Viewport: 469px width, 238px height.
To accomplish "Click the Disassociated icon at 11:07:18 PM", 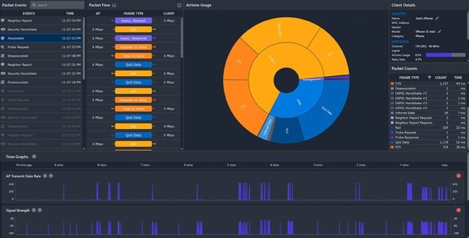I will (3, 82).
